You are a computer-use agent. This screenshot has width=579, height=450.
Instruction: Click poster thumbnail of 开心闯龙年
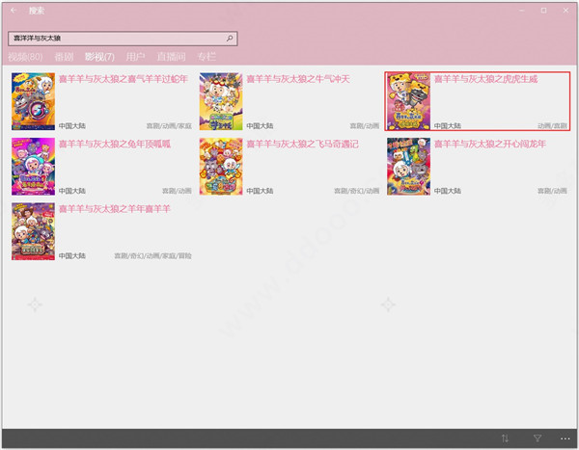[408, 167]
